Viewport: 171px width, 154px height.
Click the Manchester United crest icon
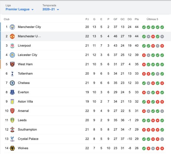(12, 36)
